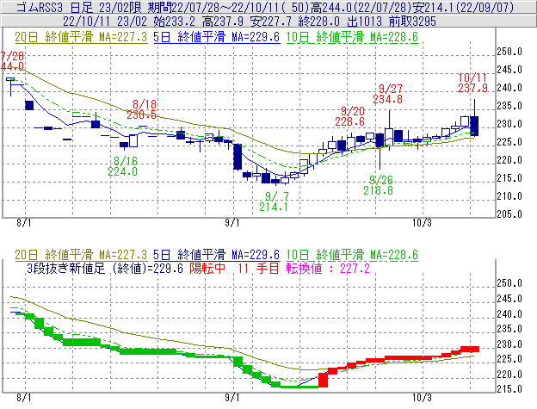This screenshot has height=409, width=537.
Task: Click the 8/1 date on lower chart axis
Action: pos(25,399)
